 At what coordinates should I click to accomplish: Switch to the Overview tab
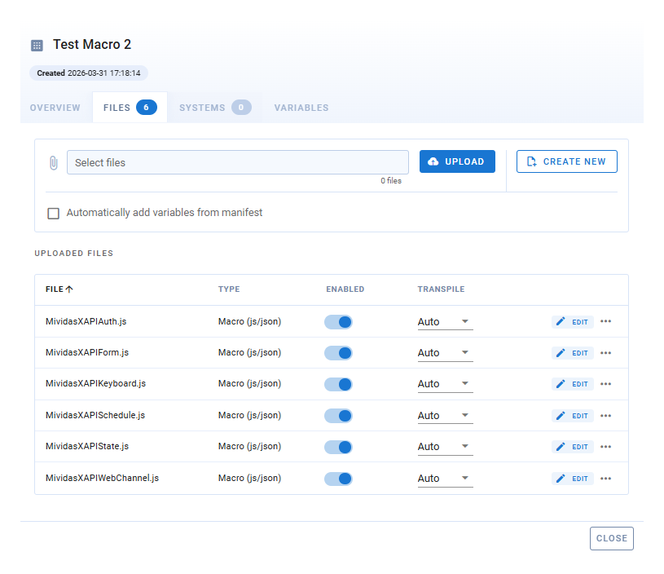[x=55, y=108]
